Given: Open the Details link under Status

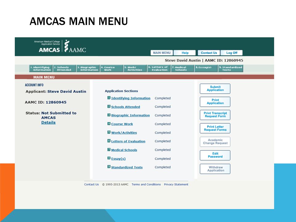Looking at the screenshot, I should 48,122.
